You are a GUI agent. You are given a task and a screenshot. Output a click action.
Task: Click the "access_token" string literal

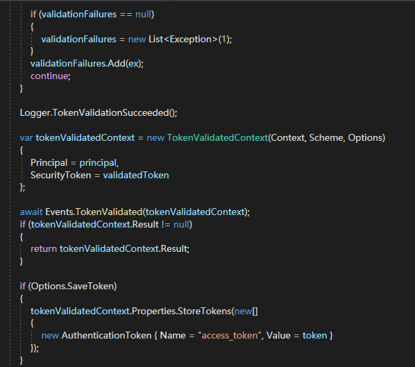[230, 336]
